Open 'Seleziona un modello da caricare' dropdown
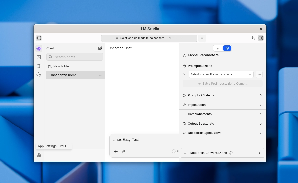Viewport: 298px width, 183px height. click(x=149, y=38)
